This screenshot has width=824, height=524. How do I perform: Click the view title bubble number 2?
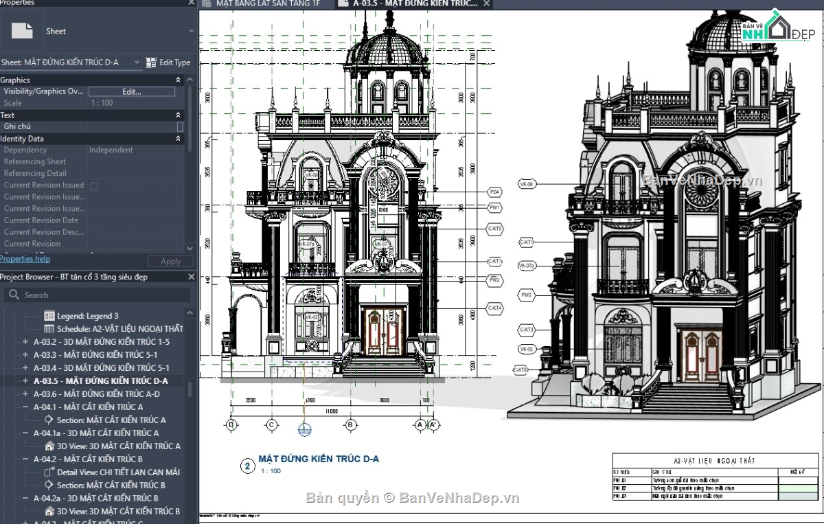247,466
